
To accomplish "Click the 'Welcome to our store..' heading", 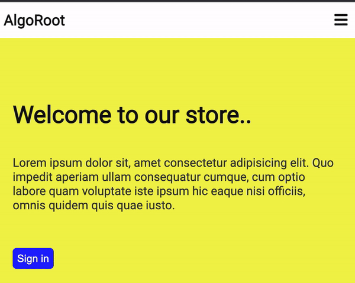I will coord(132,115).
